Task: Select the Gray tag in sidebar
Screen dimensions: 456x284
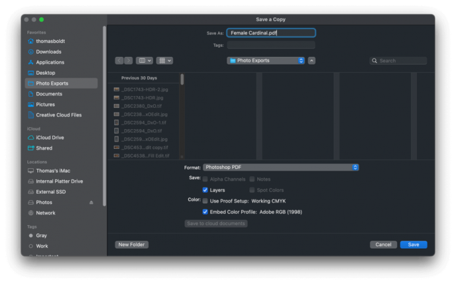Action: tap(41, 235)
